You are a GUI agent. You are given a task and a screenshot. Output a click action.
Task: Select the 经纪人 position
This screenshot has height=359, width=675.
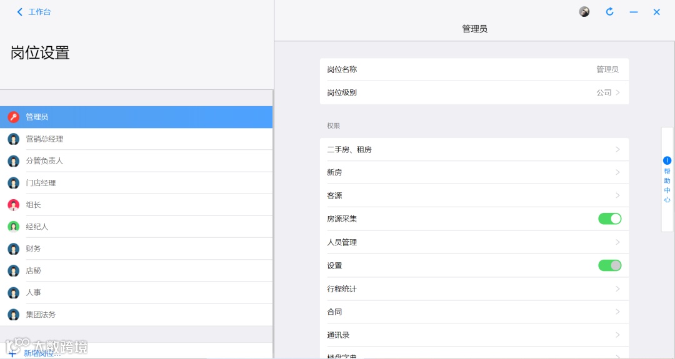(x=136, y=227)
